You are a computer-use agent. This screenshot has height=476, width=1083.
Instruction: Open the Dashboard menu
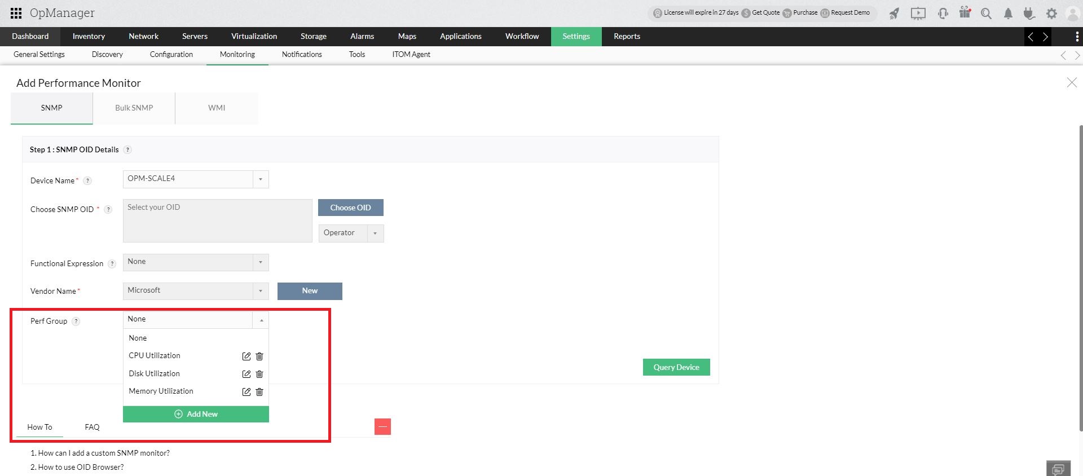(x=30, y=37)
